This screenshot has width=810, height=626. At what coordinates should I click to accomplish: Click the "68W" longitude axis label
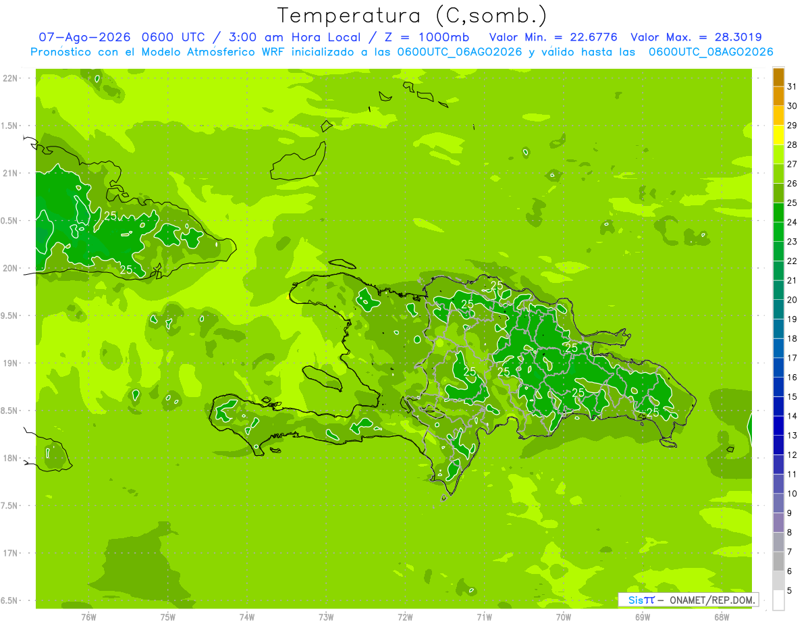[x=722, y=617]
